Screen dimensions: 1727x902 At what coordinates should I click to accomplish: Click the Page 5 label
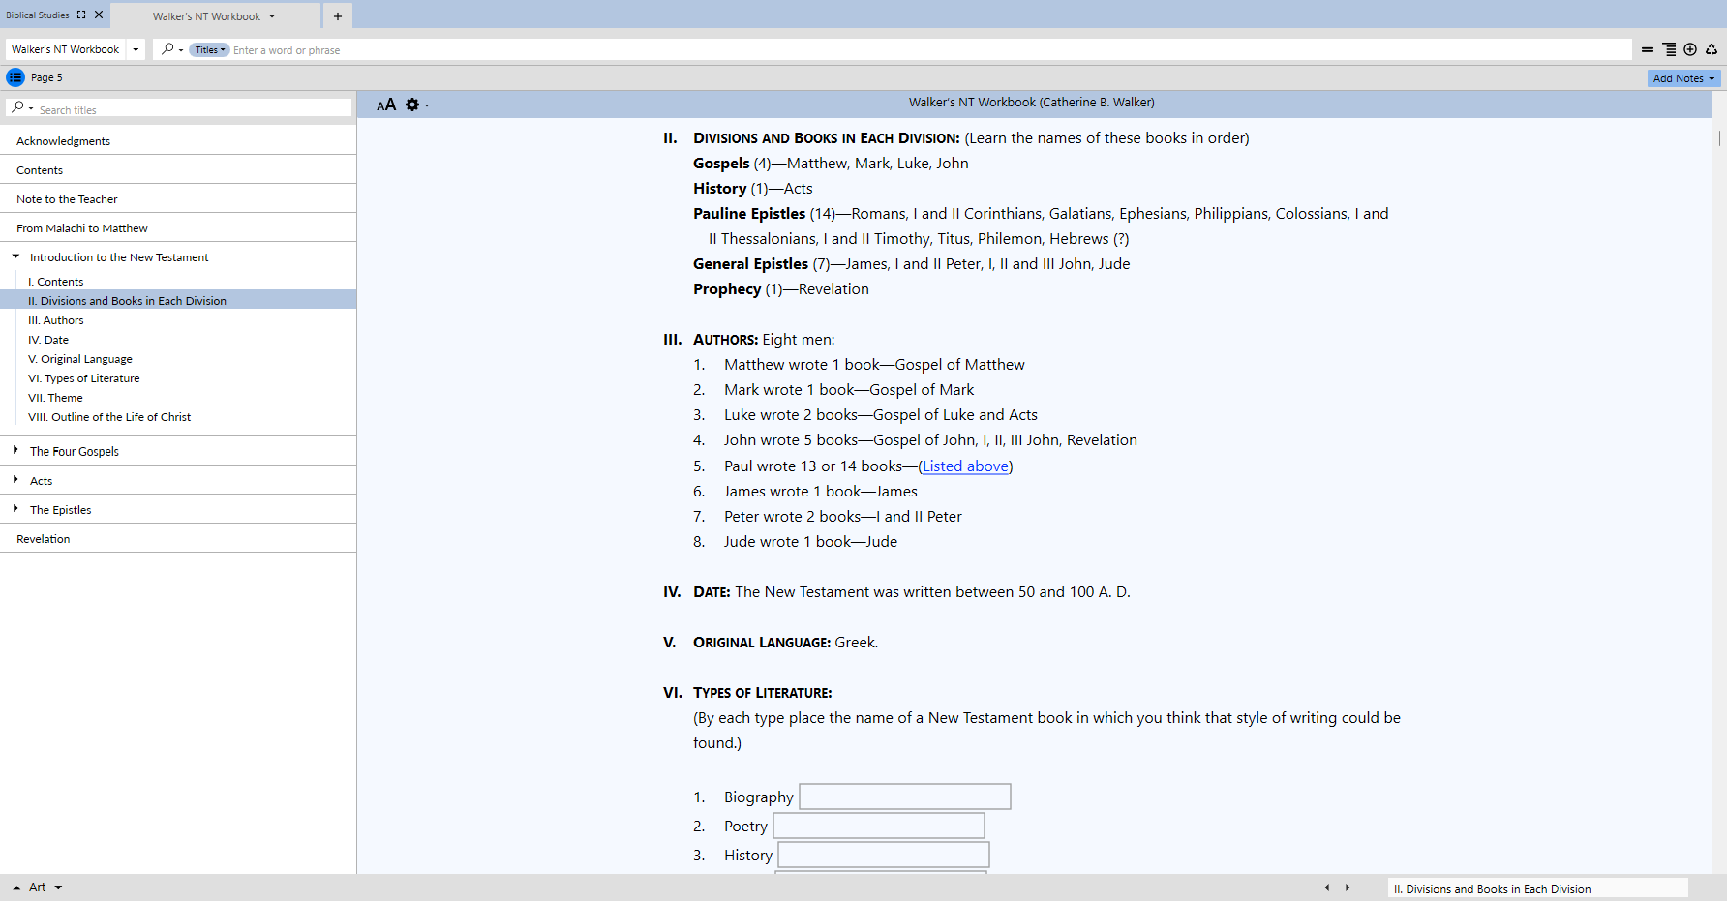46,77
